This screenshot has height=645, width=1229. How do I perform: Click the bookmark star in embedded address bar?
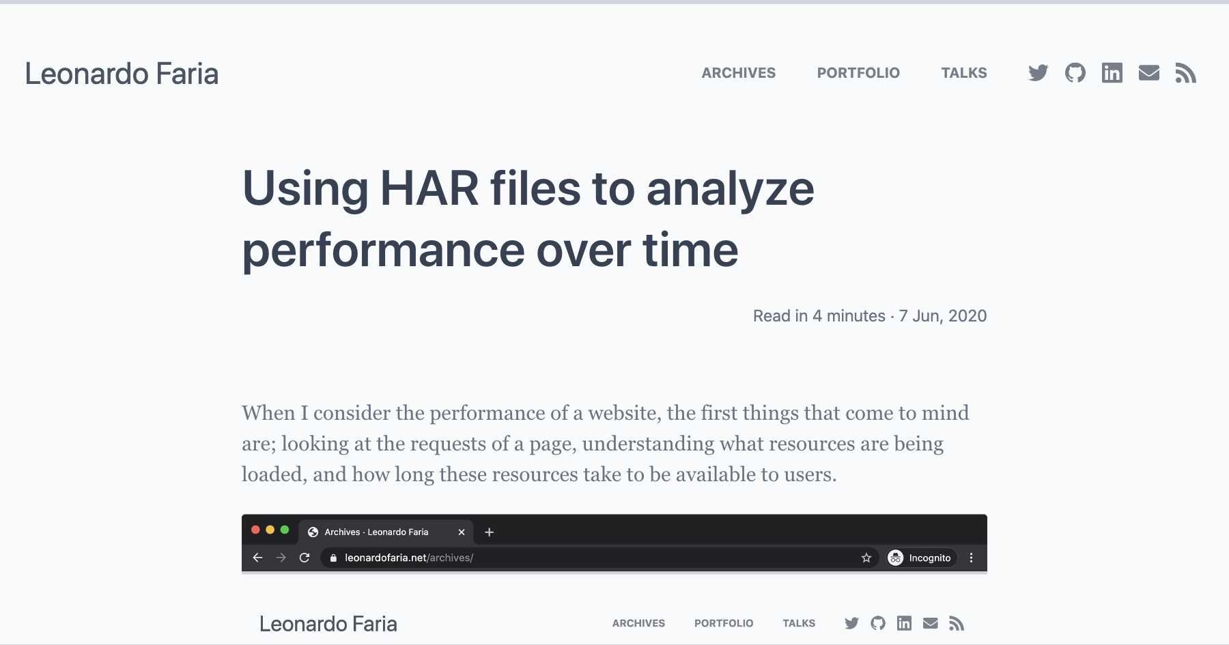[866, 558]
